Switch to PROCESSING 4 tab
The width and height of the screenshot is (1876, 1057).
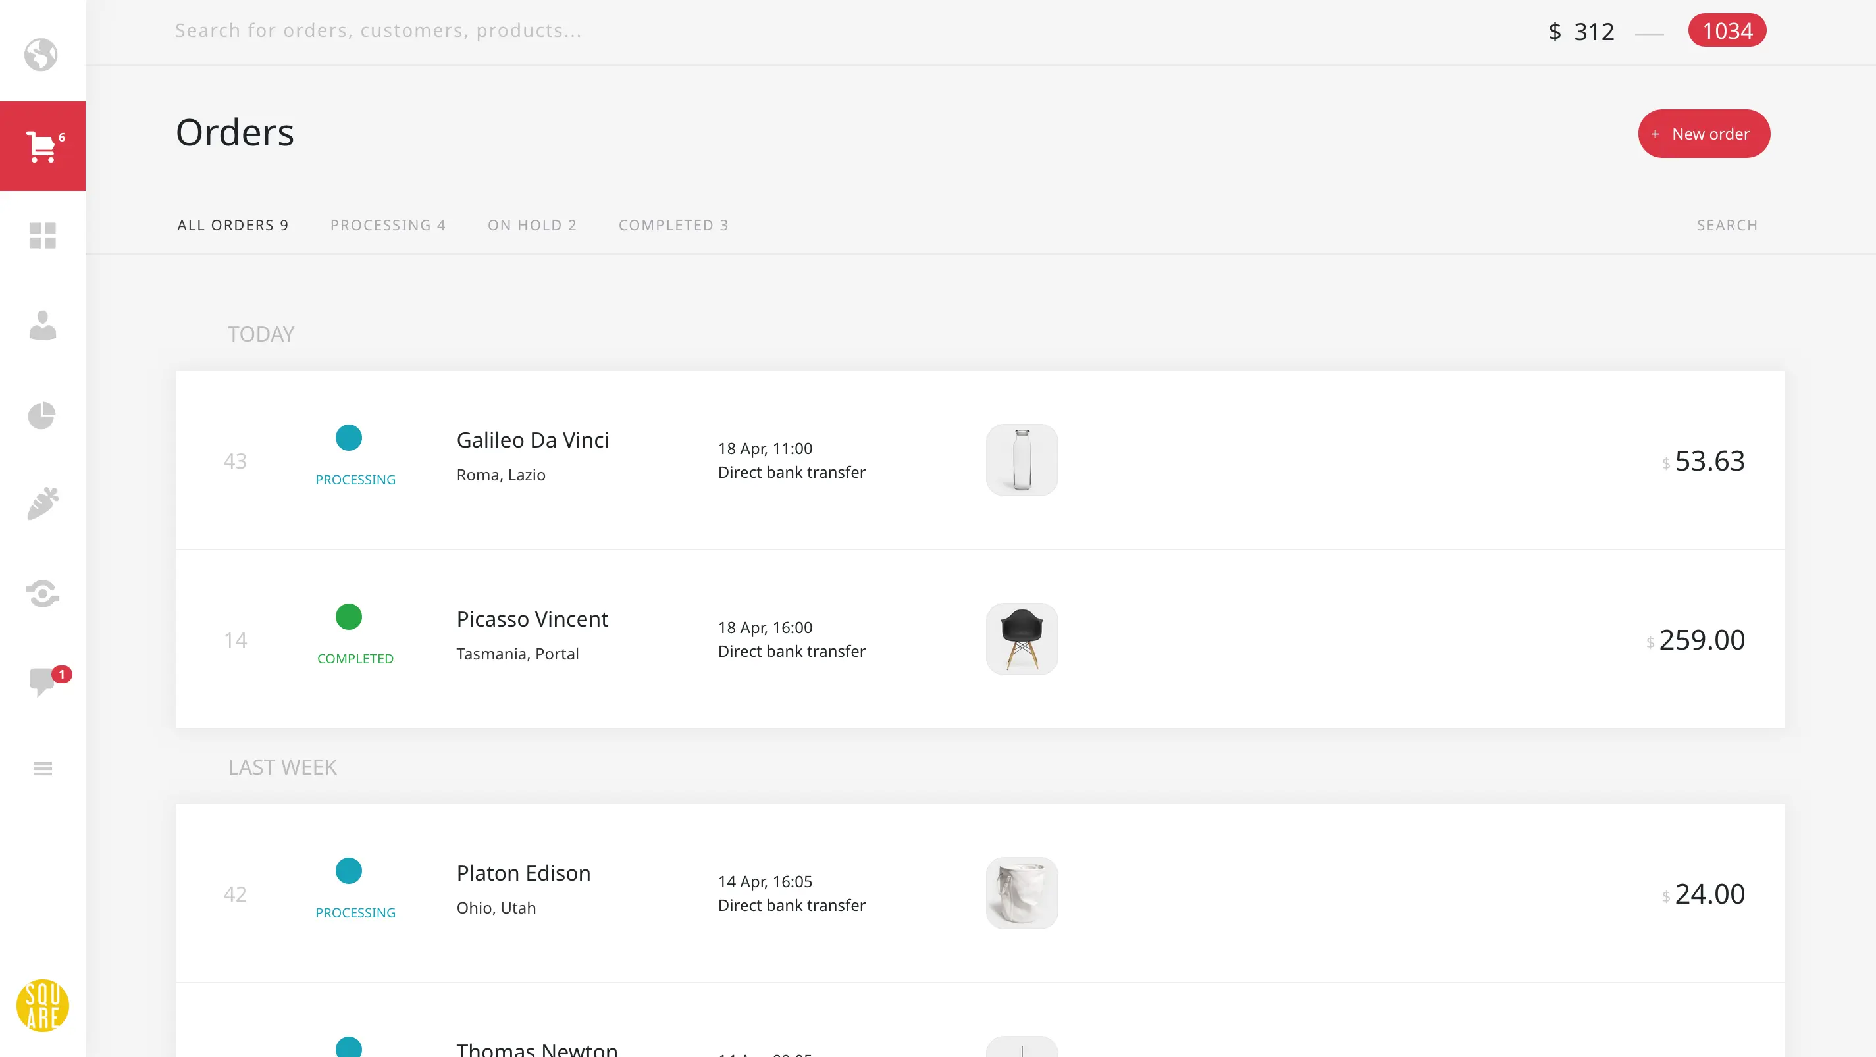[x=388, y=224]
